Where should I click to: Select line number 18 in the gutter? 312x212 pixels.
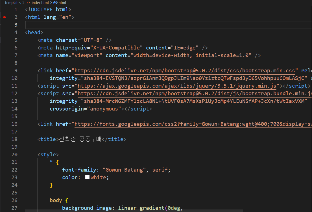14,139
